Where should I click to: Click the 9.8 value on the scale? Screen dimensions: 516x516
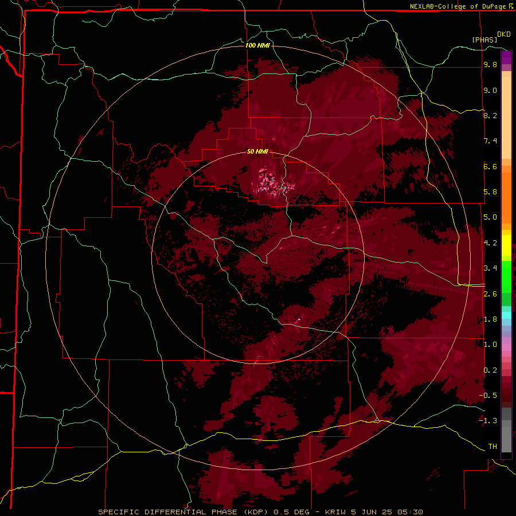490,65
